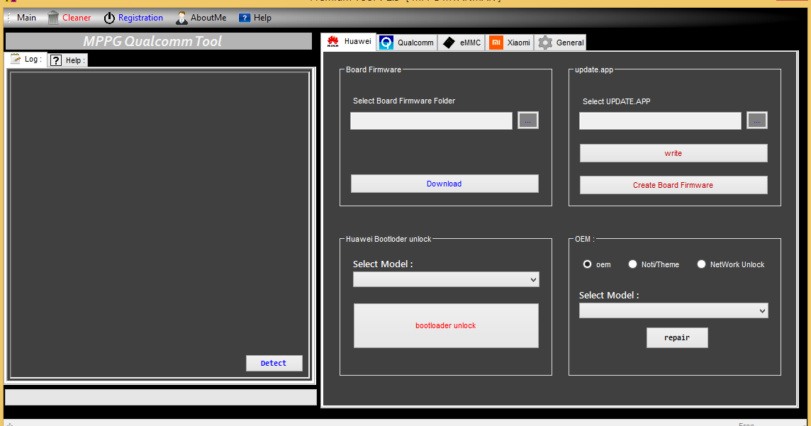Screen dimensions: 811x426
Task: Browse for Board Firmware folder button
Action: (528, 120)
